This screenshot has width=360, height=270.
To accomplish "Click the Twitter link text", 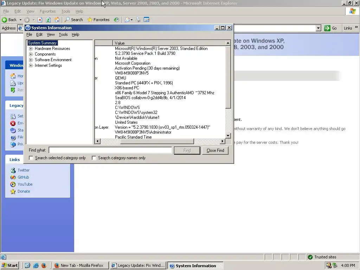I will pos(24,171).
